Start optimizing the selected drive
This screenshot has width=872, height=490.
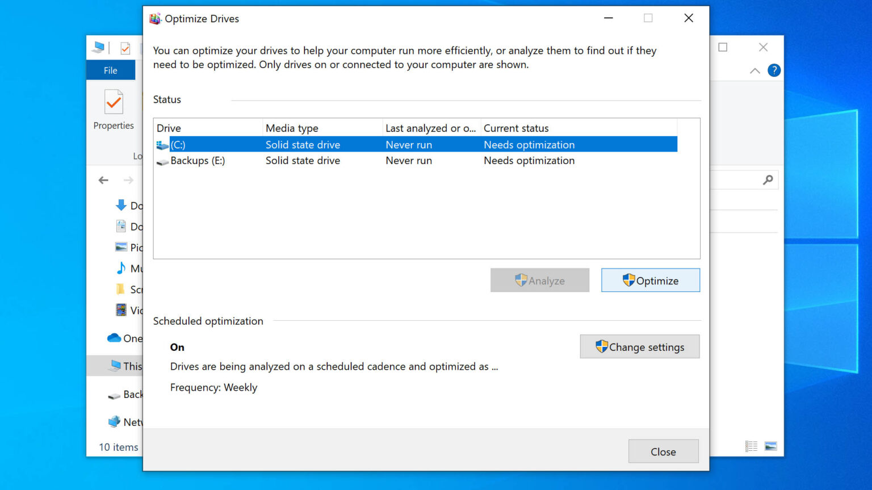[650, 280]
